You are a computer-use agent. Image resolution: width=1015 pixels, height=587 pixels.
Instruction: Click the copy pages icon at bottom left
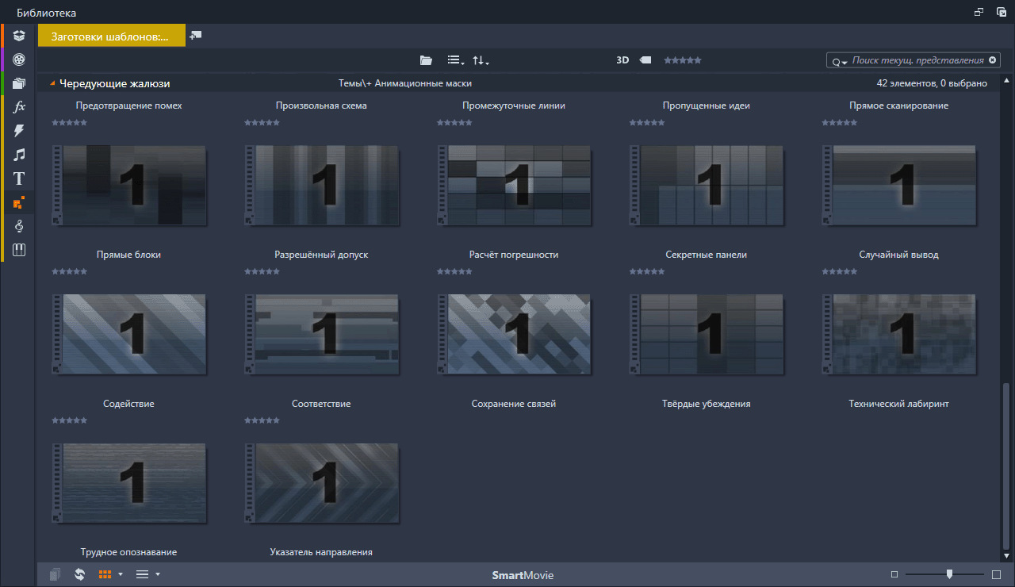[x=55, y=574]
